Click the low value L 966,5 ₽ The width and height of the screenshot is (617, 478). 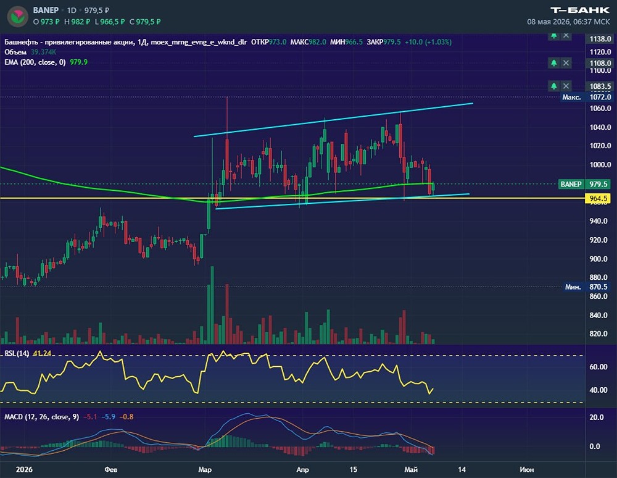tap(110, 22)
